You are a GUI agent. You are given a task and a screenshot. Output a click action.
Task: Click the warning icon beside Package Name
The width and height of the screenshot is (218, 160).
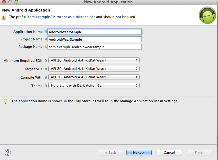coord(46,47)
